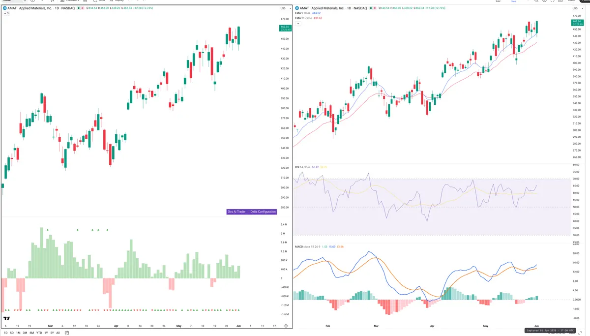Click the AMAT Applied Materials title in left chart
The image size is (590, 336).
41,8
